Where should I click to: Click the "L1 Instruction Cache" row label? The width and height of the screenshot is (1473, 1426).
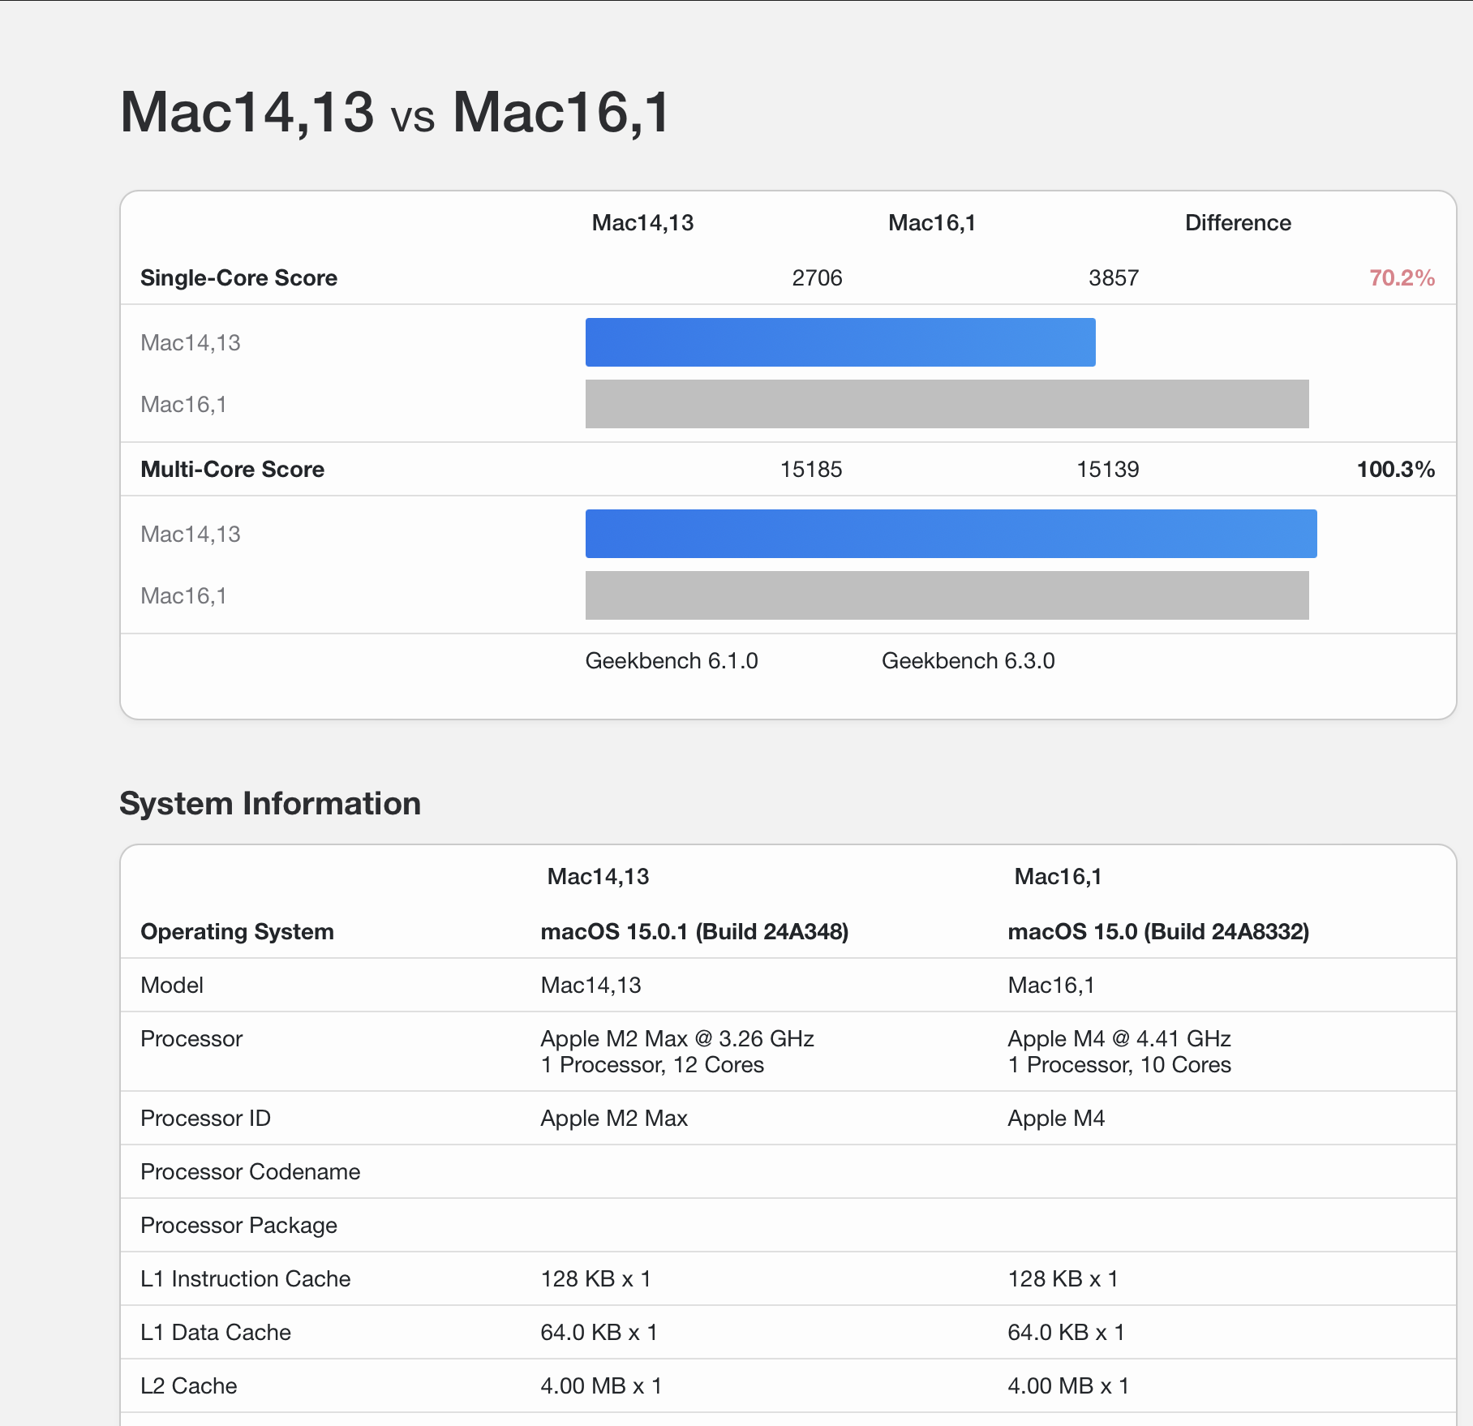point(245,1279)
